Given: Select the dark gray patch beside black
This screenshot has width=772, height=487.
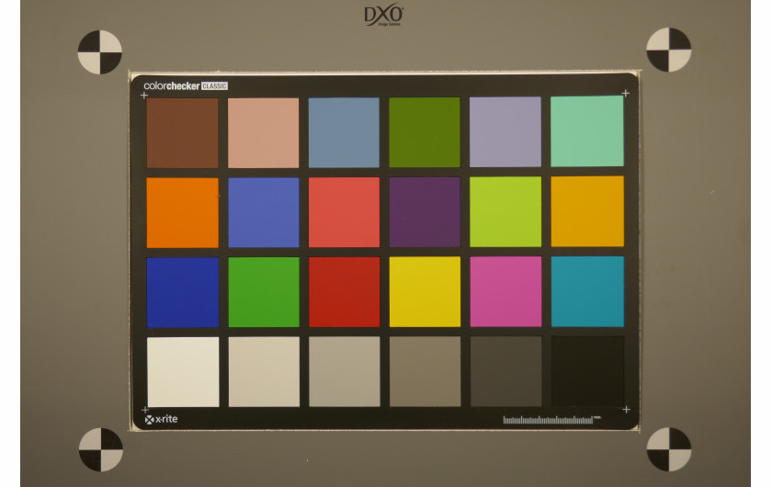Looking at the screenshot, I should (x=506, y=371).
